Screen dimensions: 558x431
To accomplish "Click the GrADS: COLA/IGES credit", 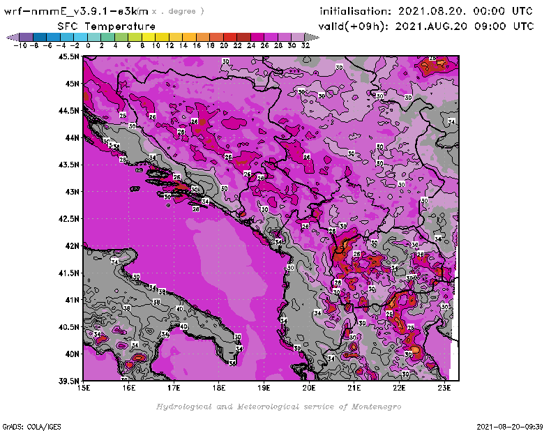I will pyautogui.click(x=31, y=427).
